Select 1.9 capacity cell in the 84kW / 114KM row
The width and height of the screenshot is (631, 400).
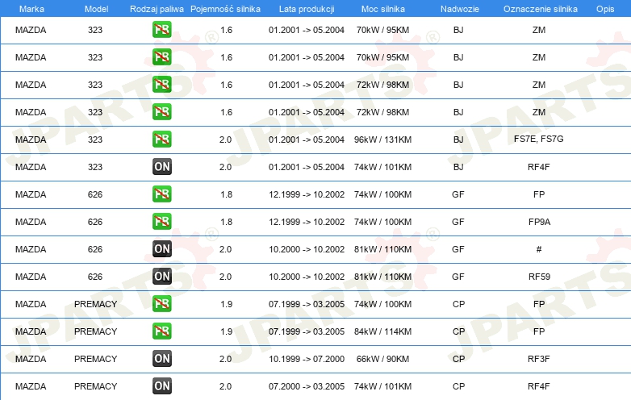click(226, 331)
